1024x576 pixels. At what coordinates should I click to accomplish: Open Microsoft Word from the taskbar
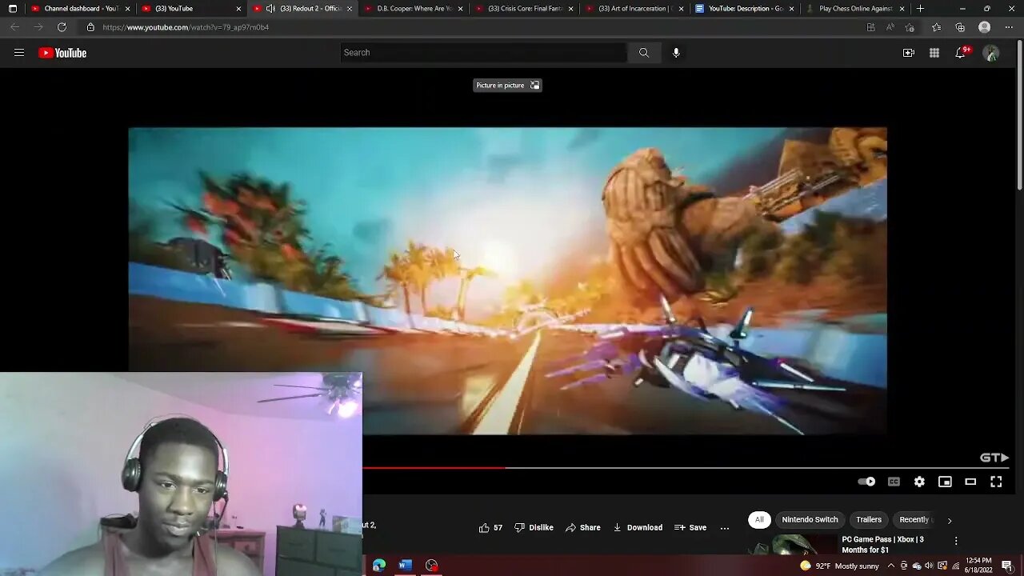406,566
